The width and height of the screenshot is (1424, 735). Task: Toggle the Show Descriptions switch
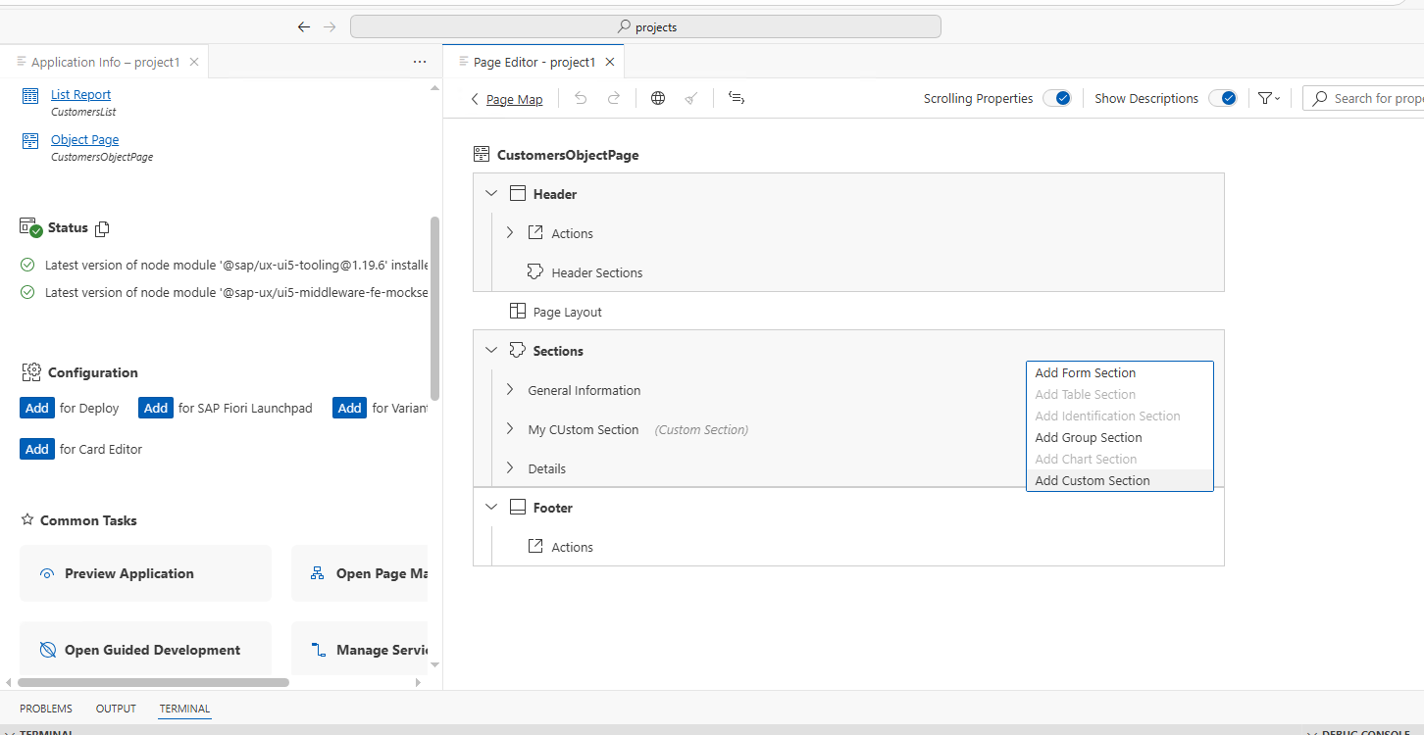1222,98
